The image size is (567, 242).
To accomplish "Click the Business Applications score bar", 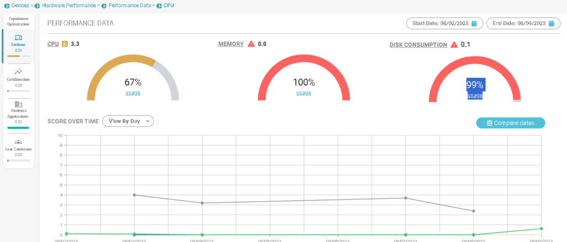I will click(18, 128).
